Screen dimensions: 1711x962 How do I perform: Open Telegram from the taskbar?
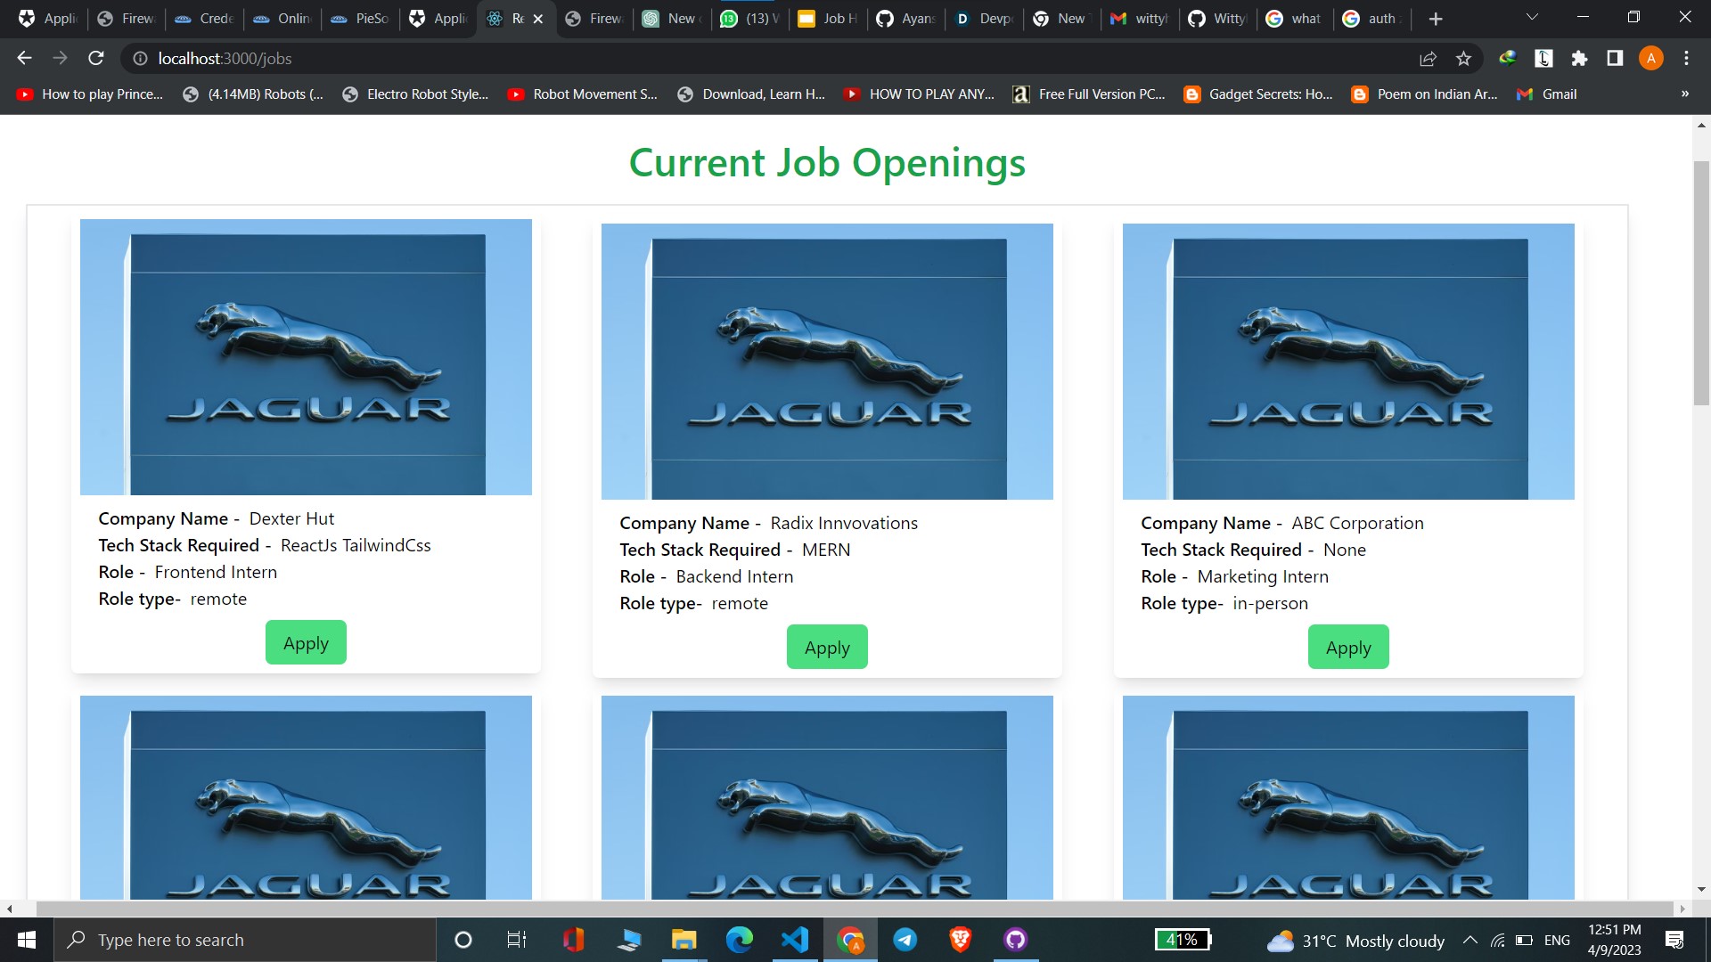click(905, 940)
